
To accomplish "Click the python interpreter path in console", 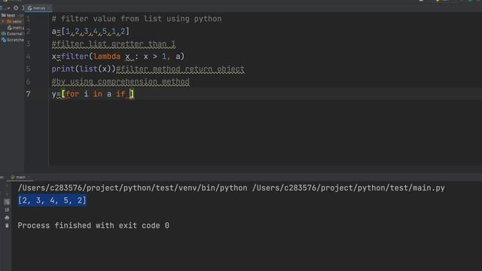I will 133,188.
